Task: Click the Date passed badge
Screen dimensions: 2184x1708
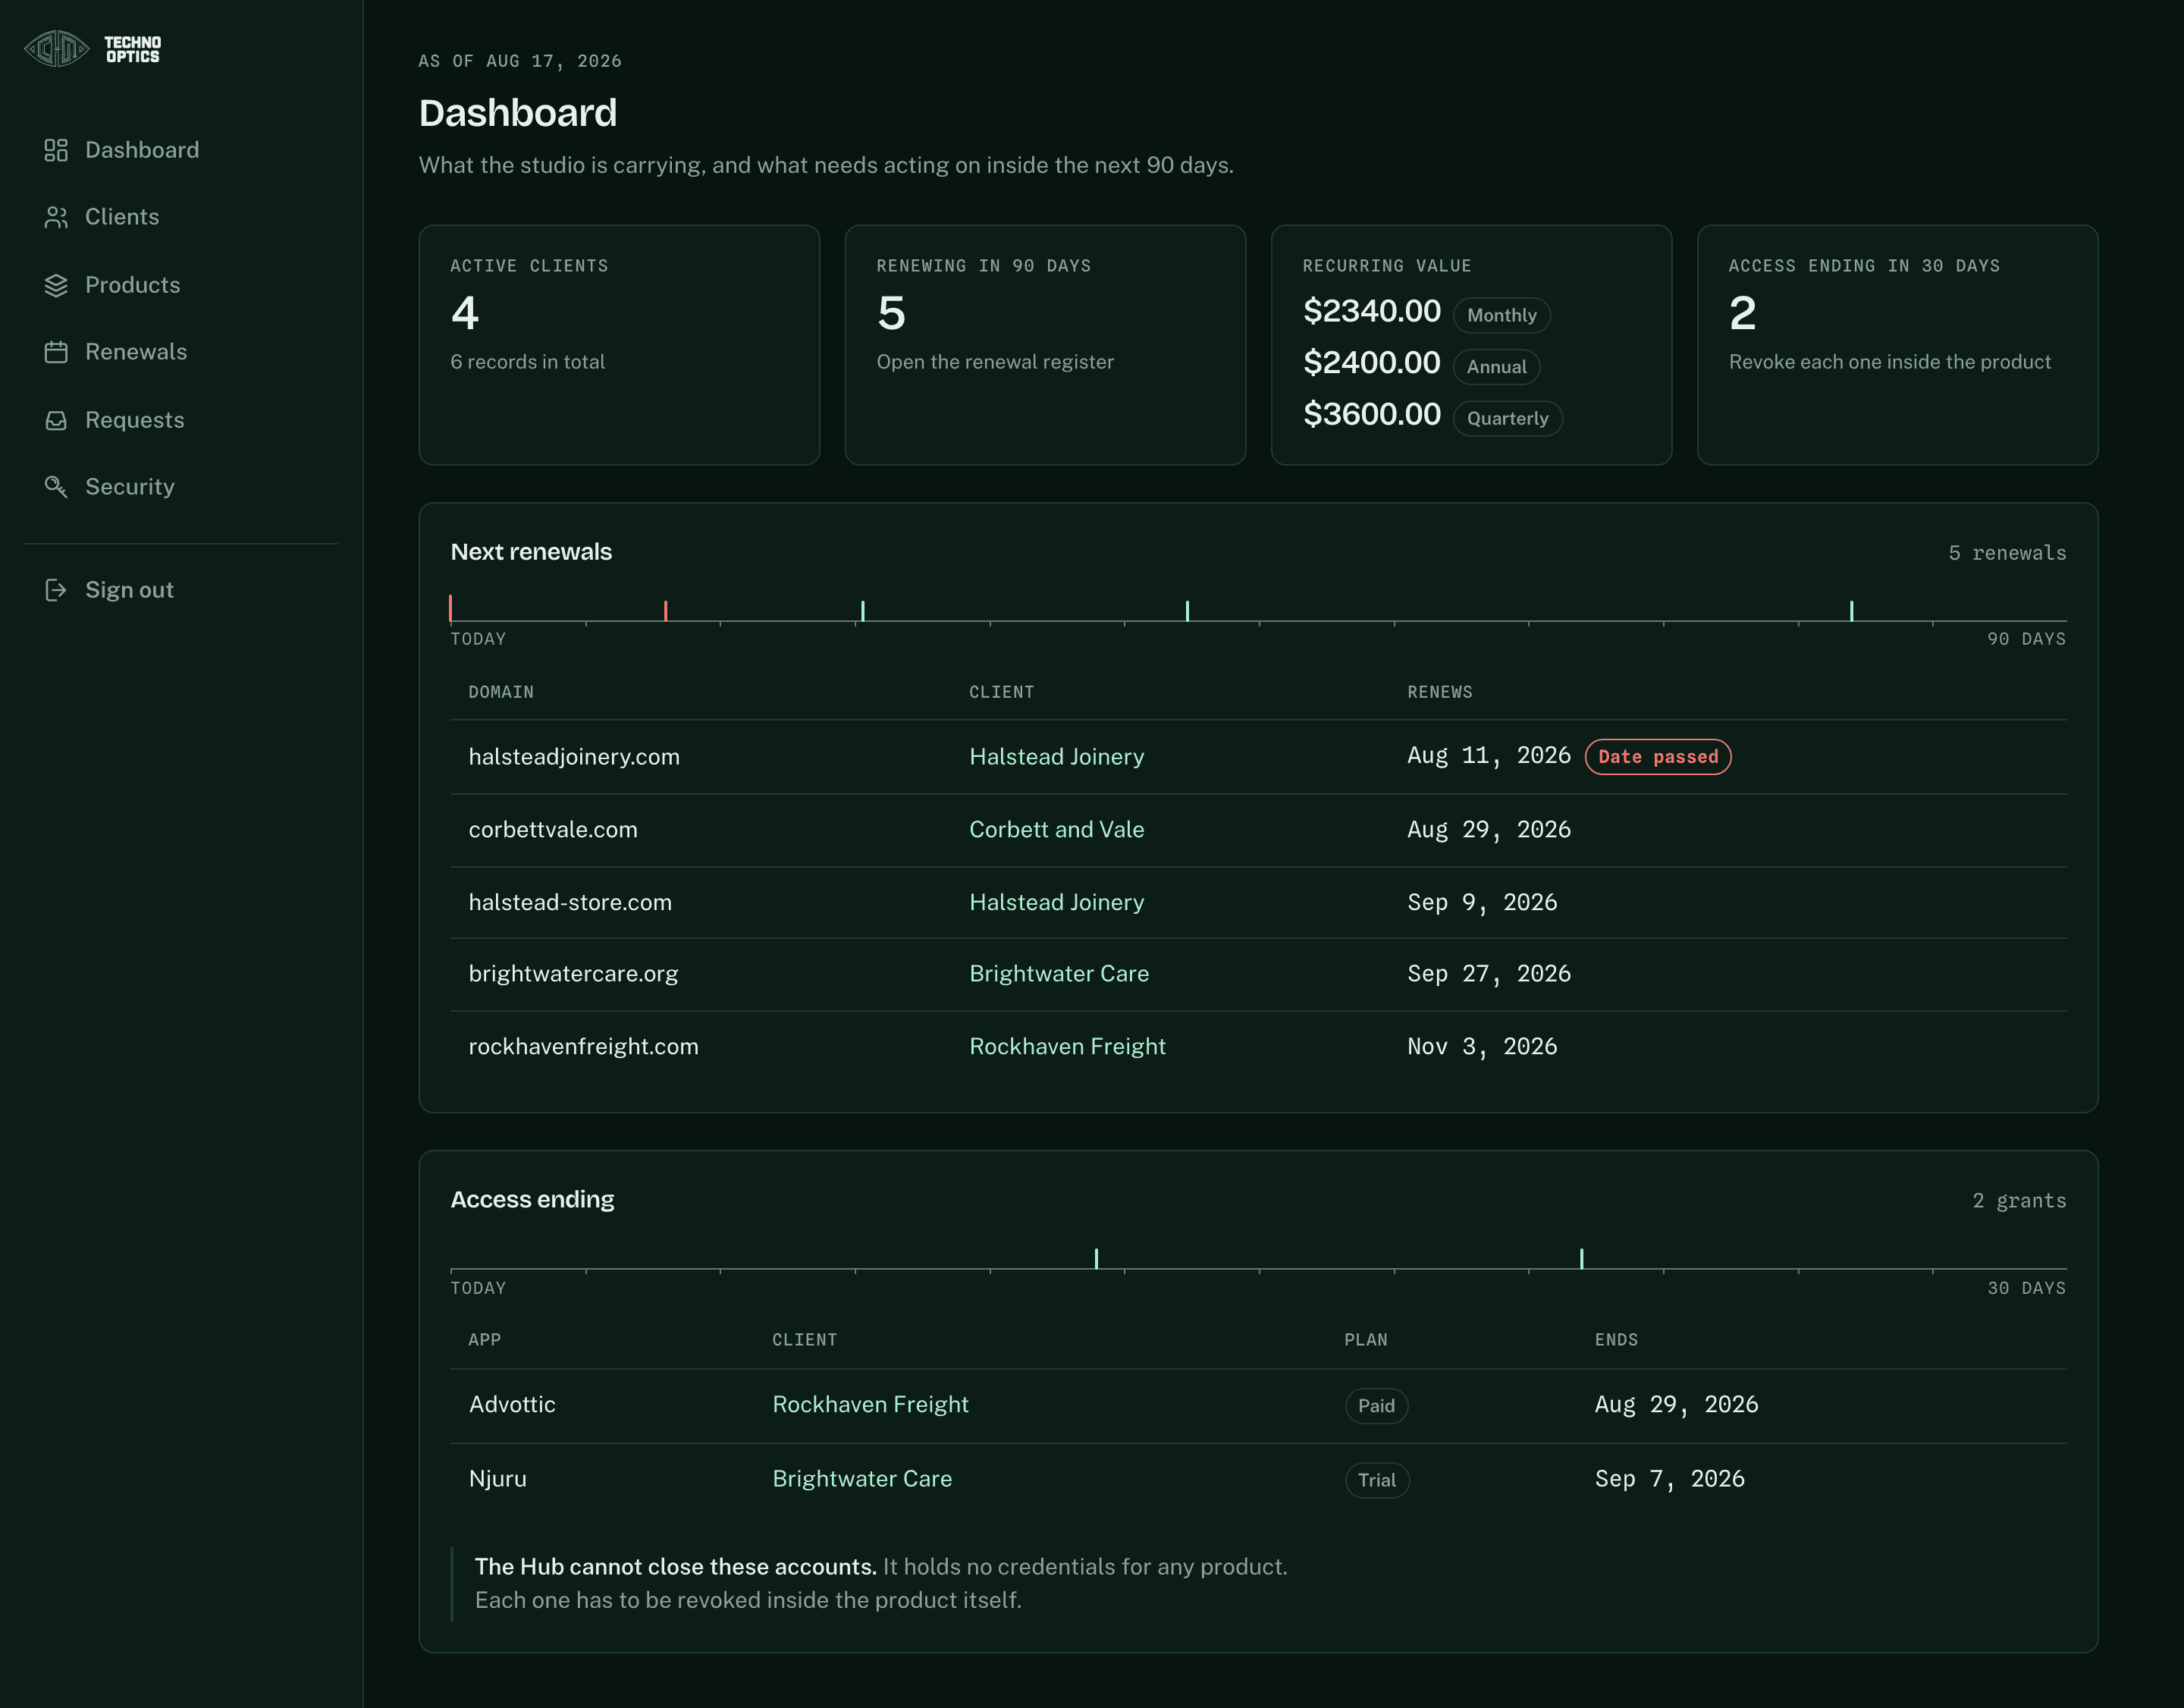Action: [1658, 757]
